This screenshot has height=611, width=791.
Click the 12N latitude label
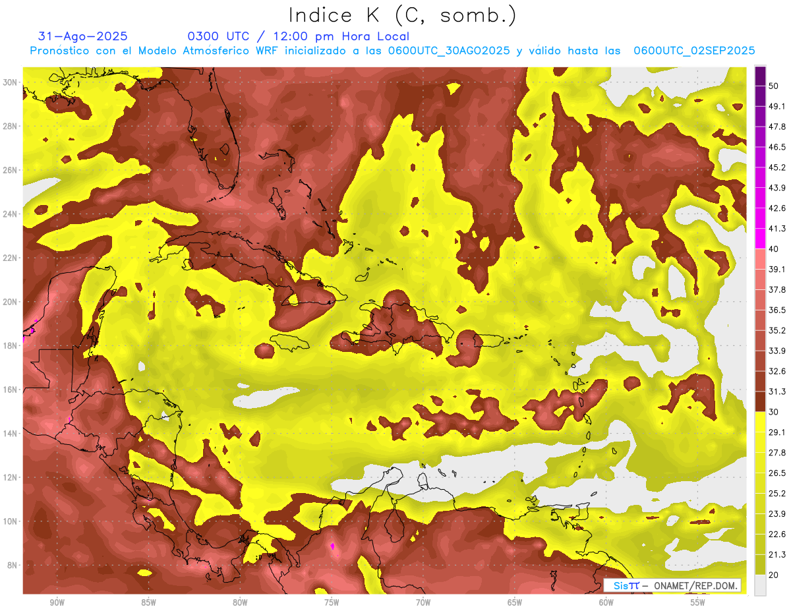click(x=9, y=477)
